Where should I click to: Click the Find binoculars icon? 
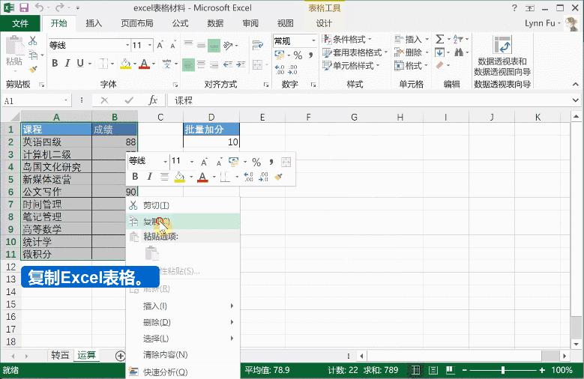459,52
